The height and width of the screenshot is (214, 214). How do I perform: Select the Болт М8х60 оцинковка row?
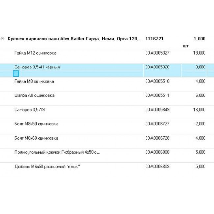36,138
